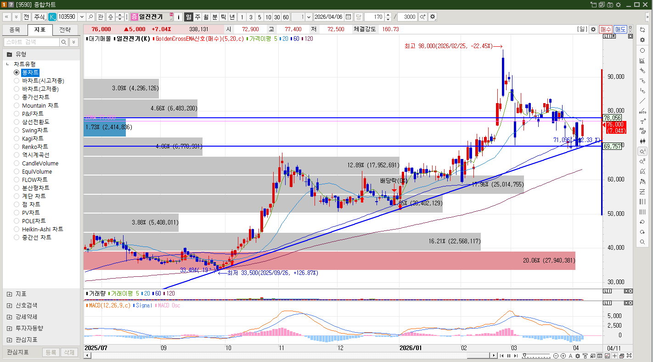
Task: Switch to the 전략 tab
Action: [65, 30]
